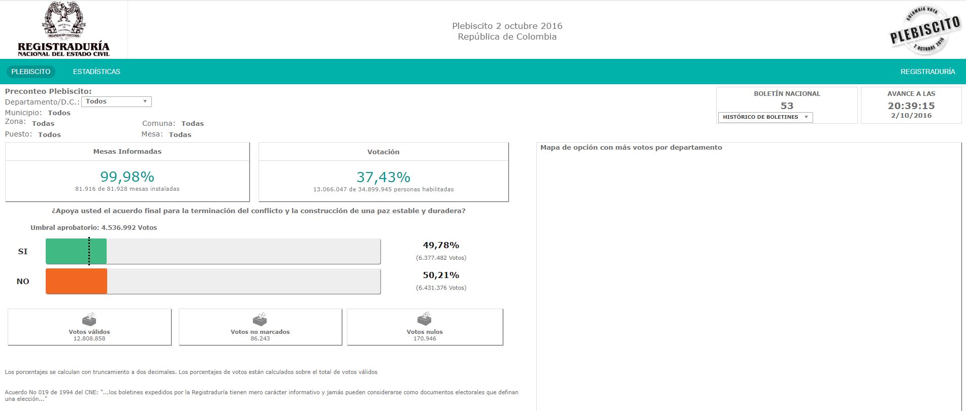The image size is (966, 411).
Task: Click the SI percentage 49,78%
Action: click(x=441, y=246)
